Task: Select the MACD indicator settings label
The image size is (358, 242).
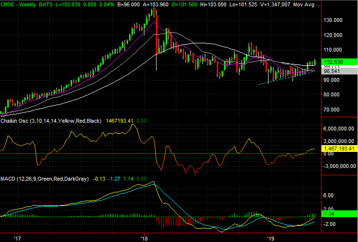Action: click(44, 179)
